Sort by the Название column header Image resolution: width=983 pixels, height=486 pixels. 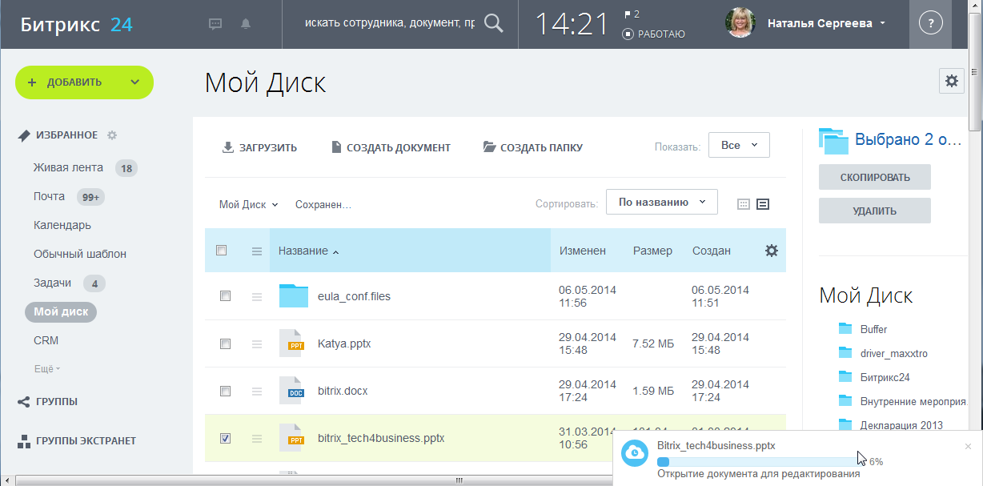(x=308, y=251)
